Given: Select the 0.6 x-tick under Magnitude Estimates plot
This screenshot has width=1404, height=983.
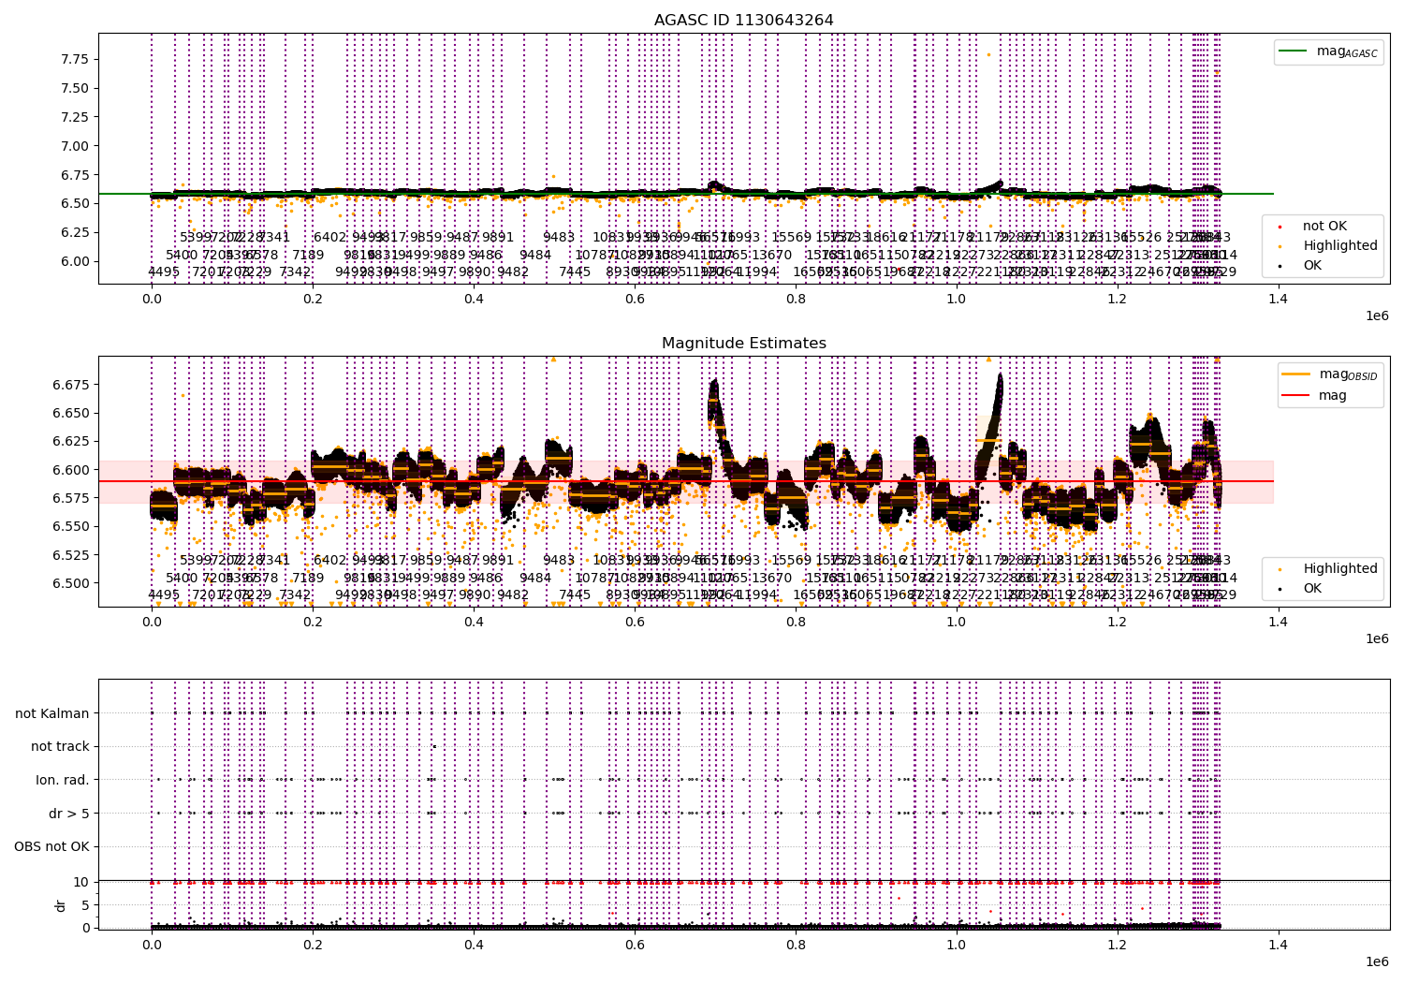Looking at the screenshot, I should point(635,623).
